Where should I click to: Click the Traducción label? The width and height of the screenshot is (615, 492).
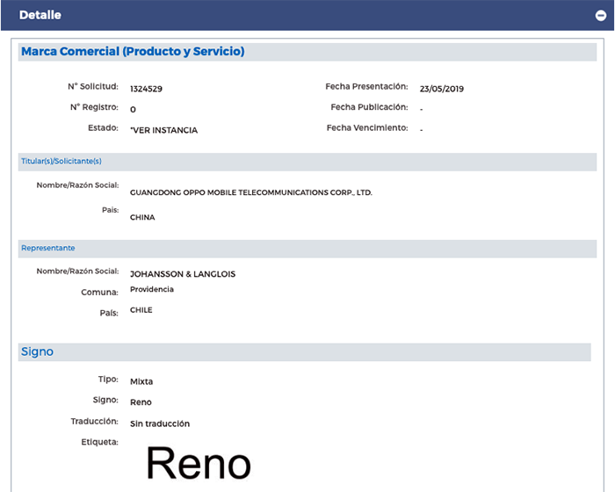[95, 422]
